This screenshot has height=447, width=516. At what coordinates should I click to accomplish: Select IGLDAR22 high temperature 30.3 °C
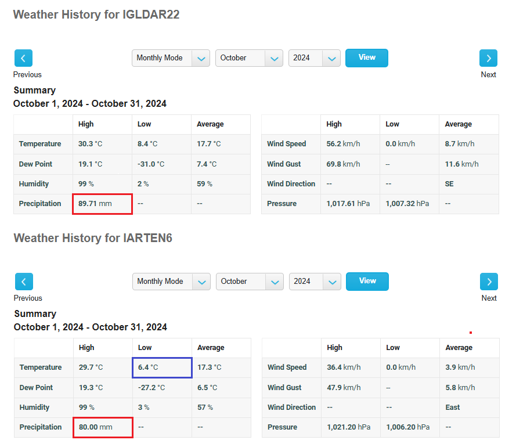pyautogui.click(x=90, y=144)
